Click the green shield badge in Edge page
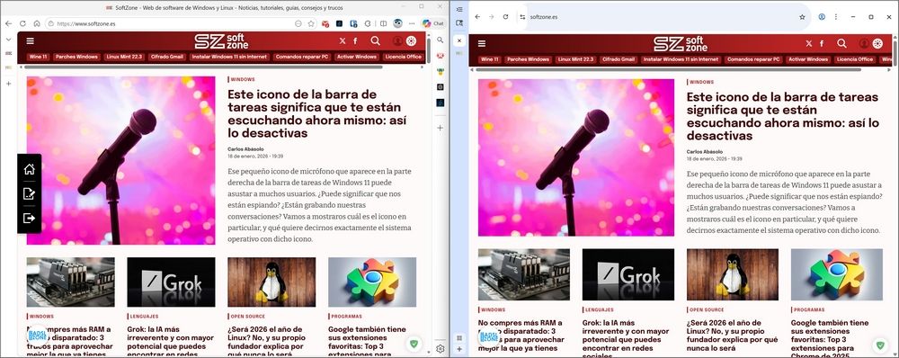 pyautogui.click(x=414, y=345)
